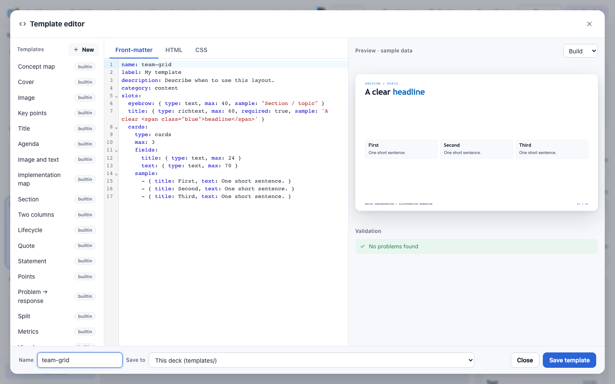This screenshot has width=615, height=384.
Task: Click the 'Preview · sample data' label
Action: click(x=384, y=50)
